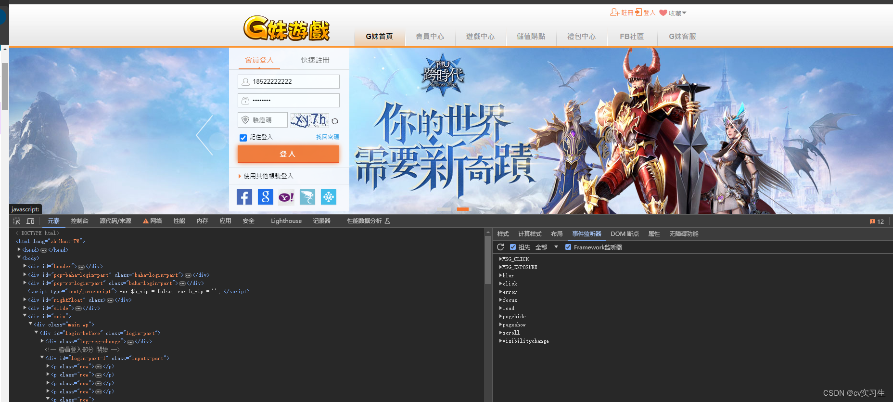Open 遊戲中心 in the site navigation

coord(480,37)
